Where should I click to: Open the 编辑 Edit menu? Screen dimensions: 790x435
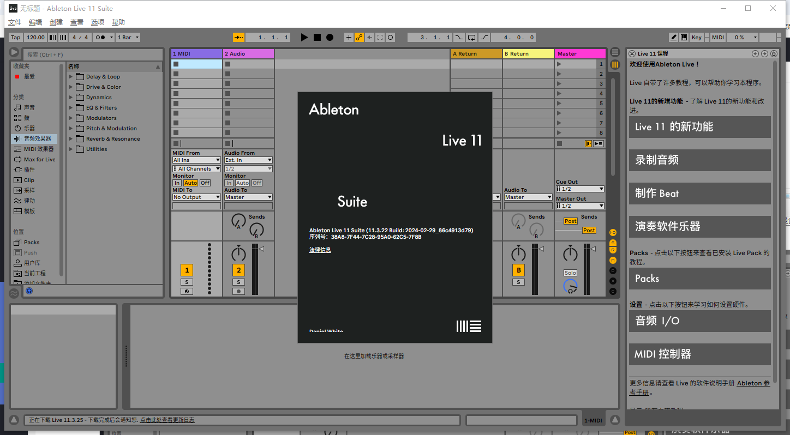coord(35,22)
